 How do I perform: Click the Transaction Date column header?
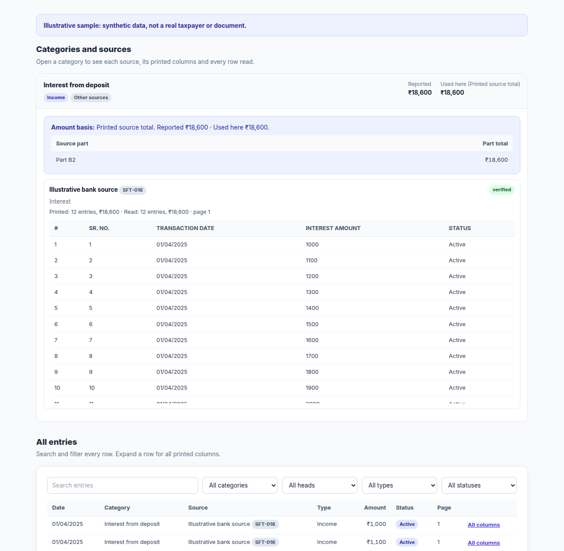click(x=185, y=228)
